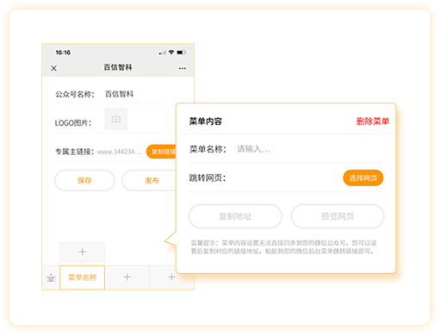Select the 菜单名称 bottom menu tab

(83, 277)
